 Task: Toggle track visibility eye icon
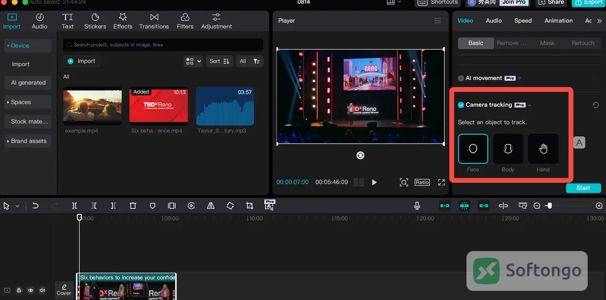pyautogui.click(x=31, y=290)
